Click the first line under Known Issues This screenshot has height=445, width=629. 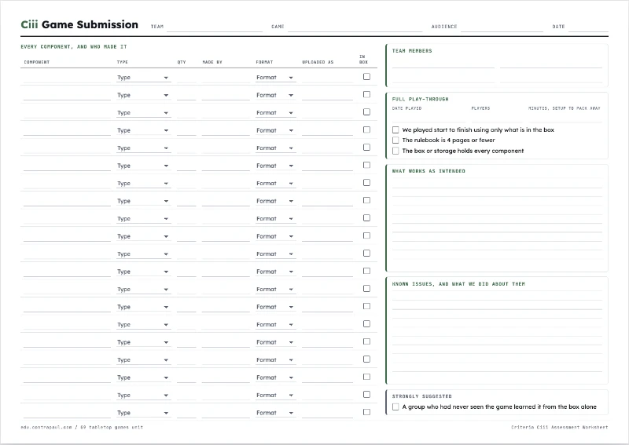pyautogui.click(x=497, y=296)
